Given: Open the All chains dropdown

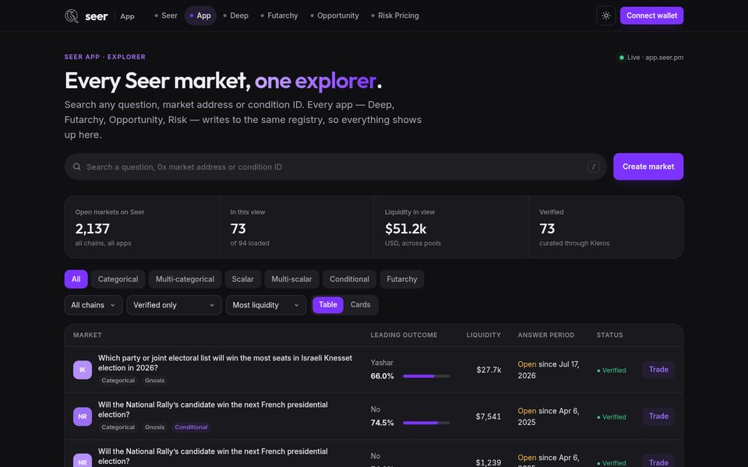Looking at the screenshot, I should point(93,305).
